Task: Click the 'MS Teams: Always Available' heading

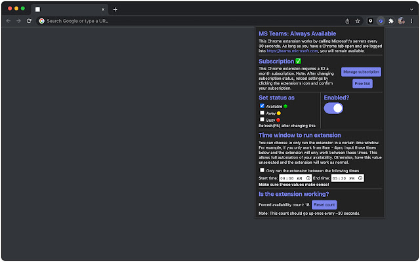Action: (297, 33)
